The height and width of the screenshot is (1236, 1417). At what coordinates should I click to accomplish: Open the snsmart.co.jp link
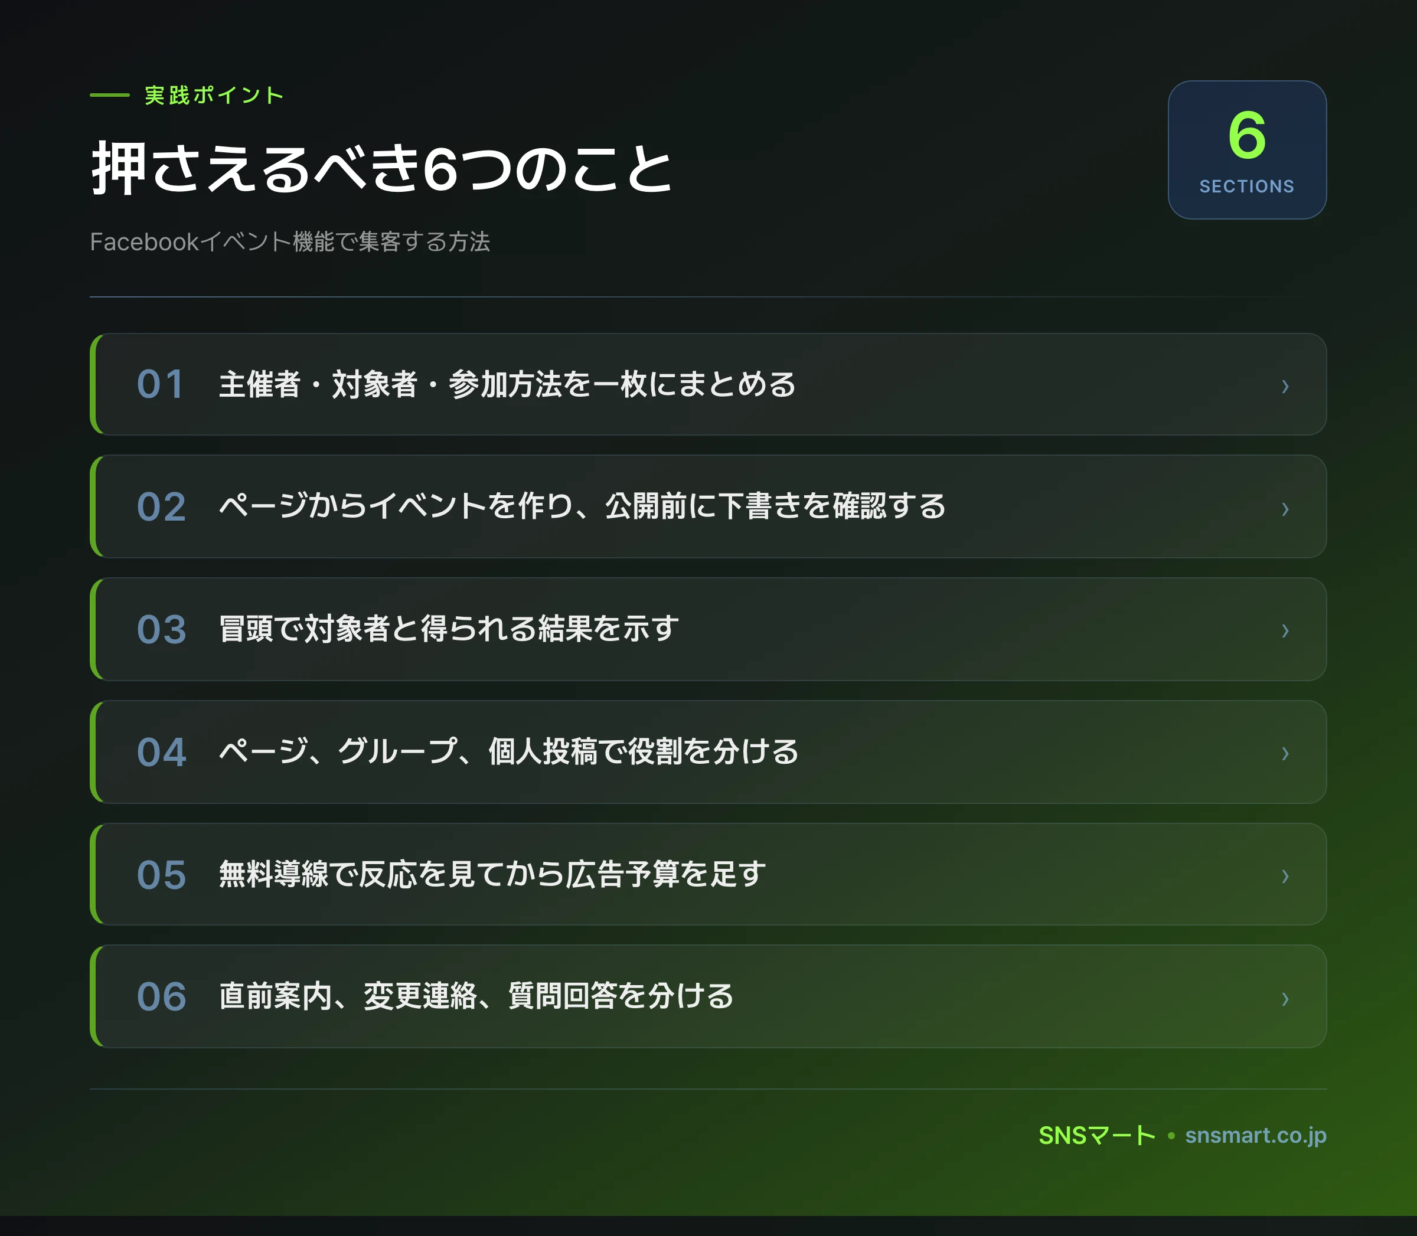coord(1256,1135)
